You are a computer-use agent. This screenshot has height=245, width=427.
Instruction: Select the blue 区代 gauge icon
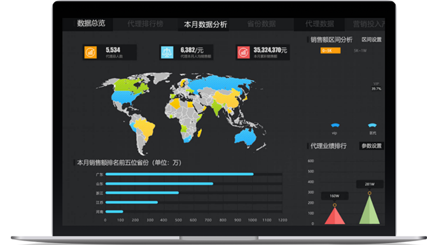tap(372, 125)
